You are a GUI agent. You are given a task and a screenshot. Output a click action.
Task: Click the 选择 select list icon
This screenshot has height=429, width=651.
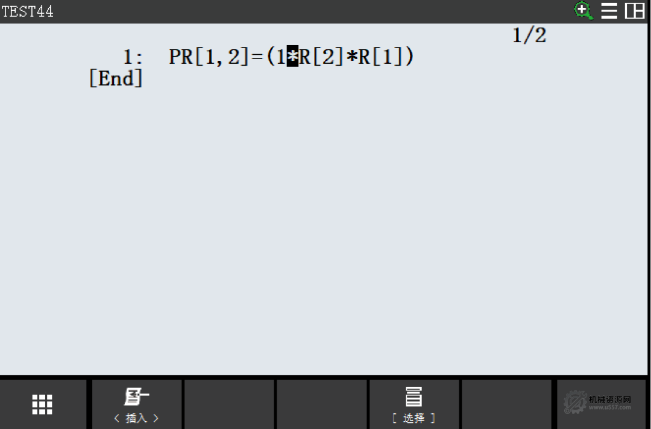[414, 396]
